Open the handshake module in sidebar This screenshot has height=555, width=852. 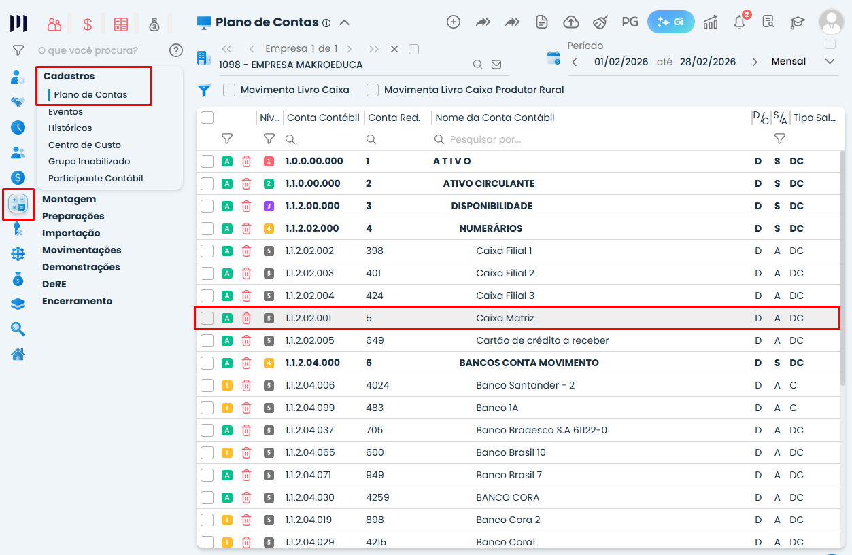[18, 102]
